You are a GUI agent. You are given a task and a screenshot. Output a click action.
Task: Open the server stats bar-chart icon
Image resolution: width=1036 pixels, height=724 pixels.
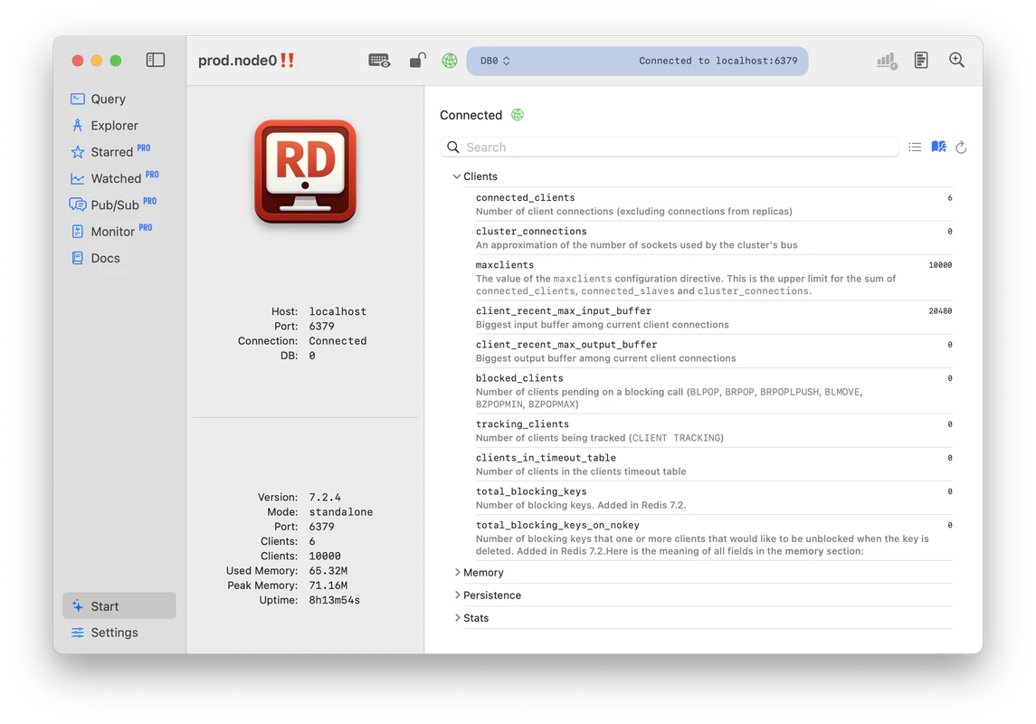[x=885, y=60]
